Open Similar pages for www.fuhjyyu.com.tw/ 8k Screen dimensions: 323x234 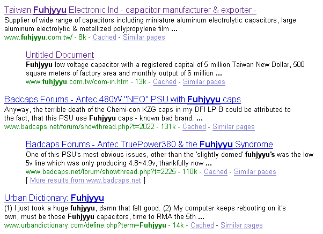click(144, 37)
